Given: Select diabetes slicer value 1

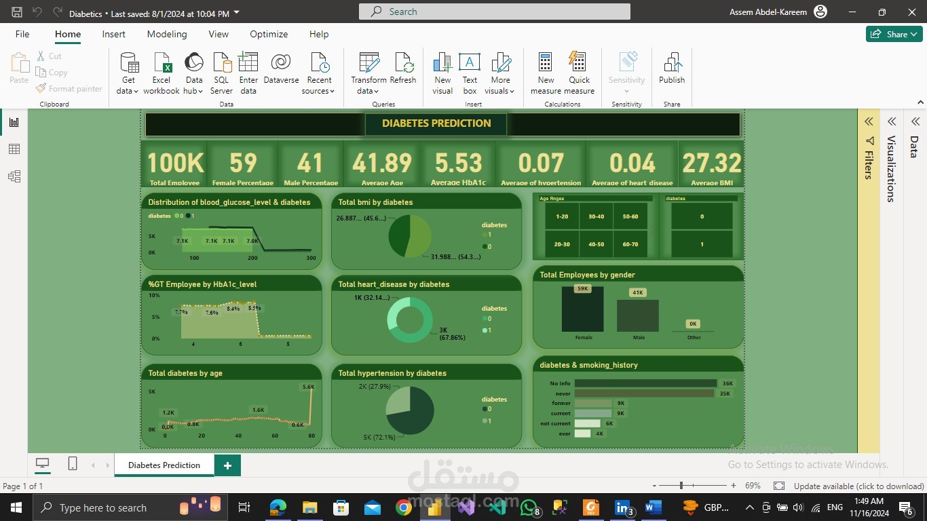Looking at the screenshot, I should click(x=702, y=244).
